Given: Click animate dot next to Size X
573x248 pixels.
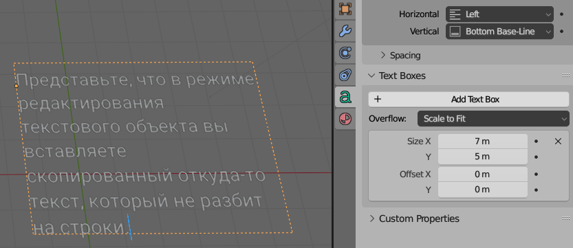Looking at the screenshot, I should (x=536, y=141).
